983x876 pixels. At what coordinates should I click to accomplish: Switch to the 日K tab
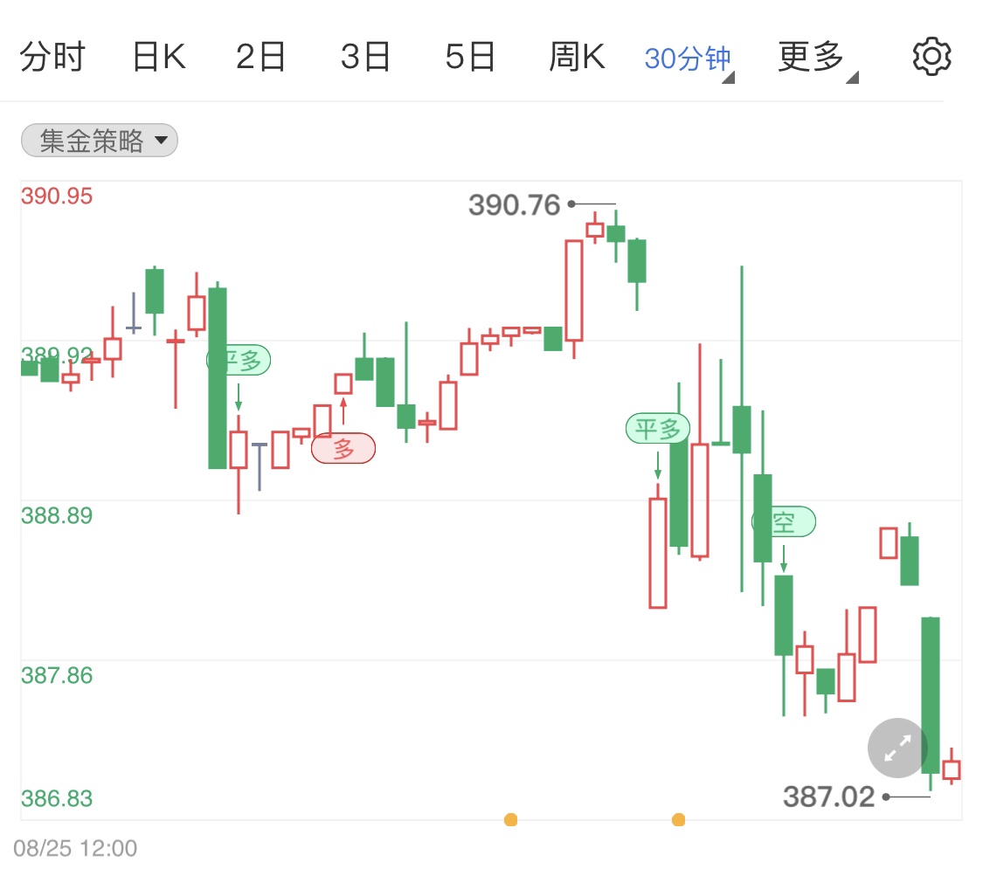tap(159, 57)
